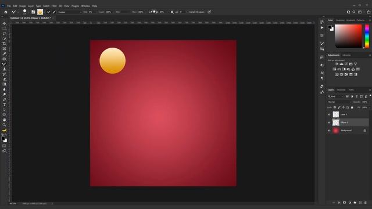Hide the Layer 1 layer

329,114
